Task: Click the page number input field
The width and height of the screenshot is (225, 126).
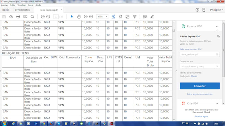Action: click(x=56, y=16)
